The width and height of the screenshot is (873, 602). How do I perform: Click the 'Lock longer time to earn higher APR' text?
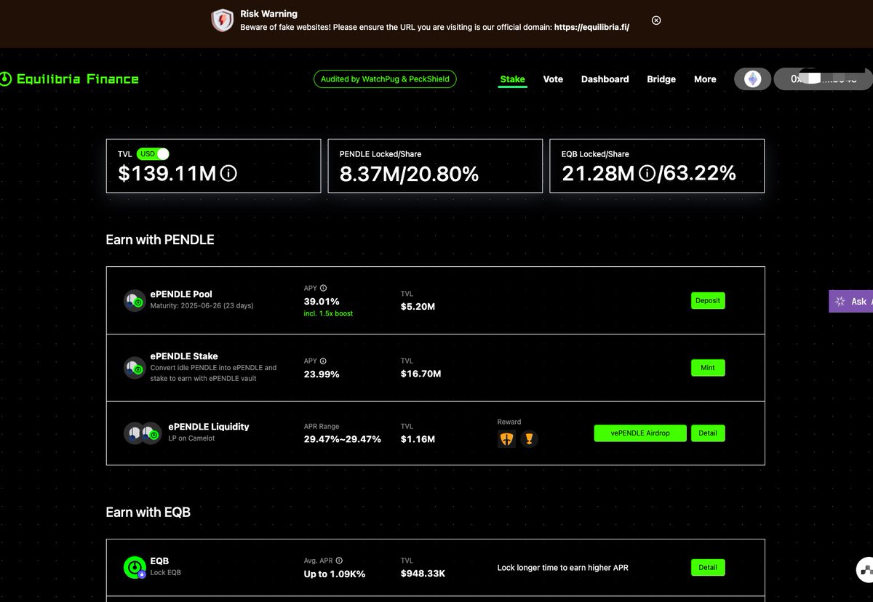[563, 567]
